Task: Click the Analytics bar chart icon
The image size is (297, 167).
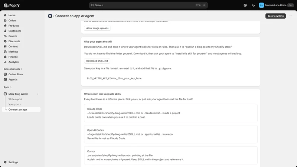Action: [5, 62]
